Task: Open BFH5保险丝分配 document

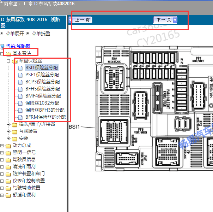Action: click(x=43, y=89)
